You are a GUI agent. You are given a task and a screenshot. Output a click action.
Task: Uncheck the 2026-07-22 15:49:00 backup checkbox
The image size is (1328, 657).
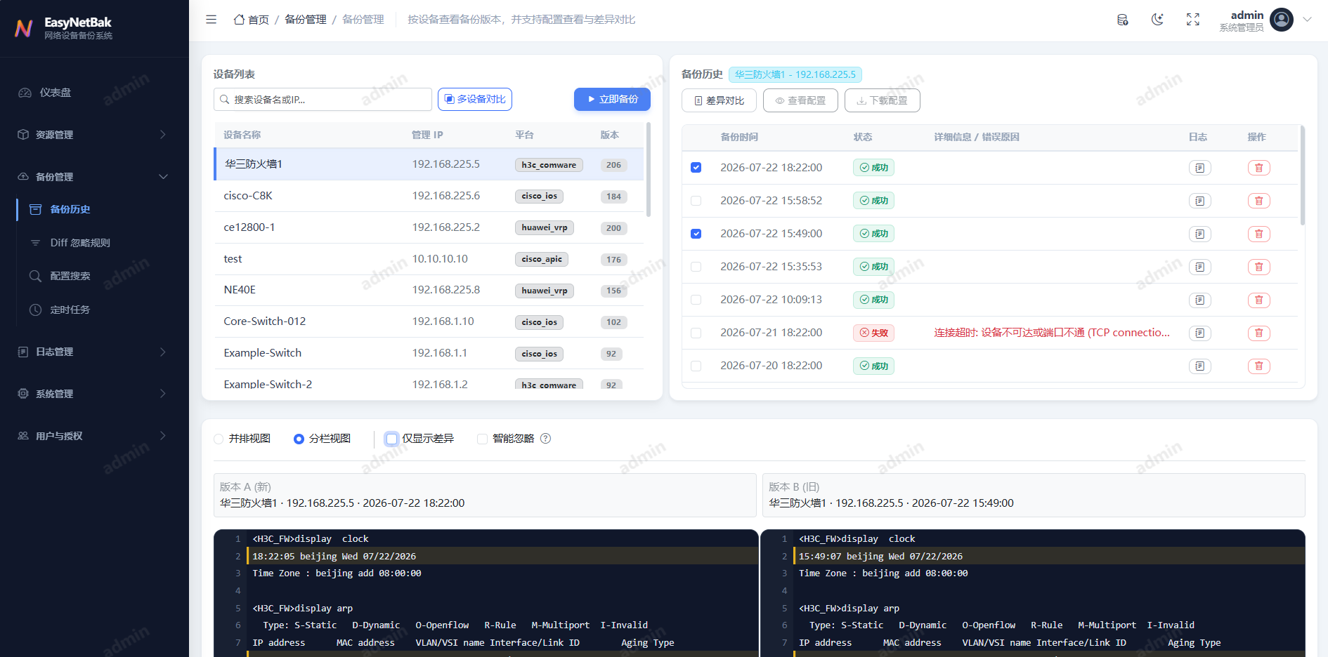pyautogui.click(x=696, y=234)
